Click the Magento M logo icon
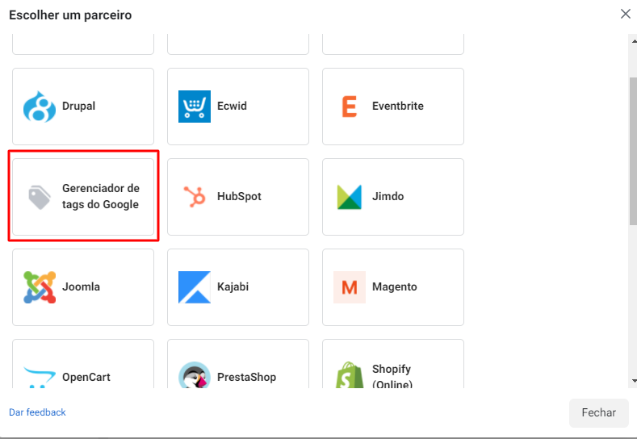Viewport: 637px width, 439px height. point(350,287)
